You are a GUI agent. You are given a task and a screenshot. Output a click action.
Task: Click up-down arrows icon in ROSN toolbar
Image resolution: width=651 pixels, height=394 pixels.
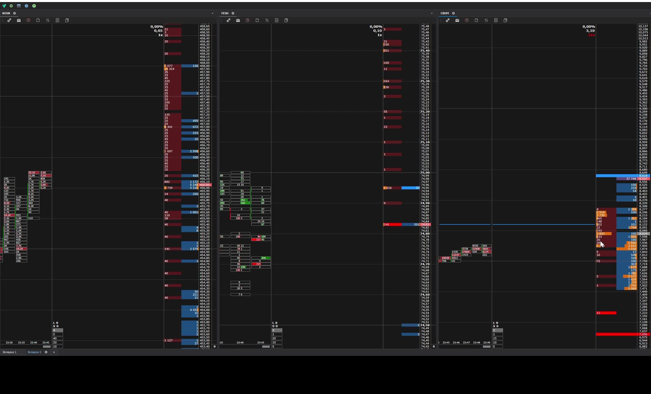[x=48, y=20]
